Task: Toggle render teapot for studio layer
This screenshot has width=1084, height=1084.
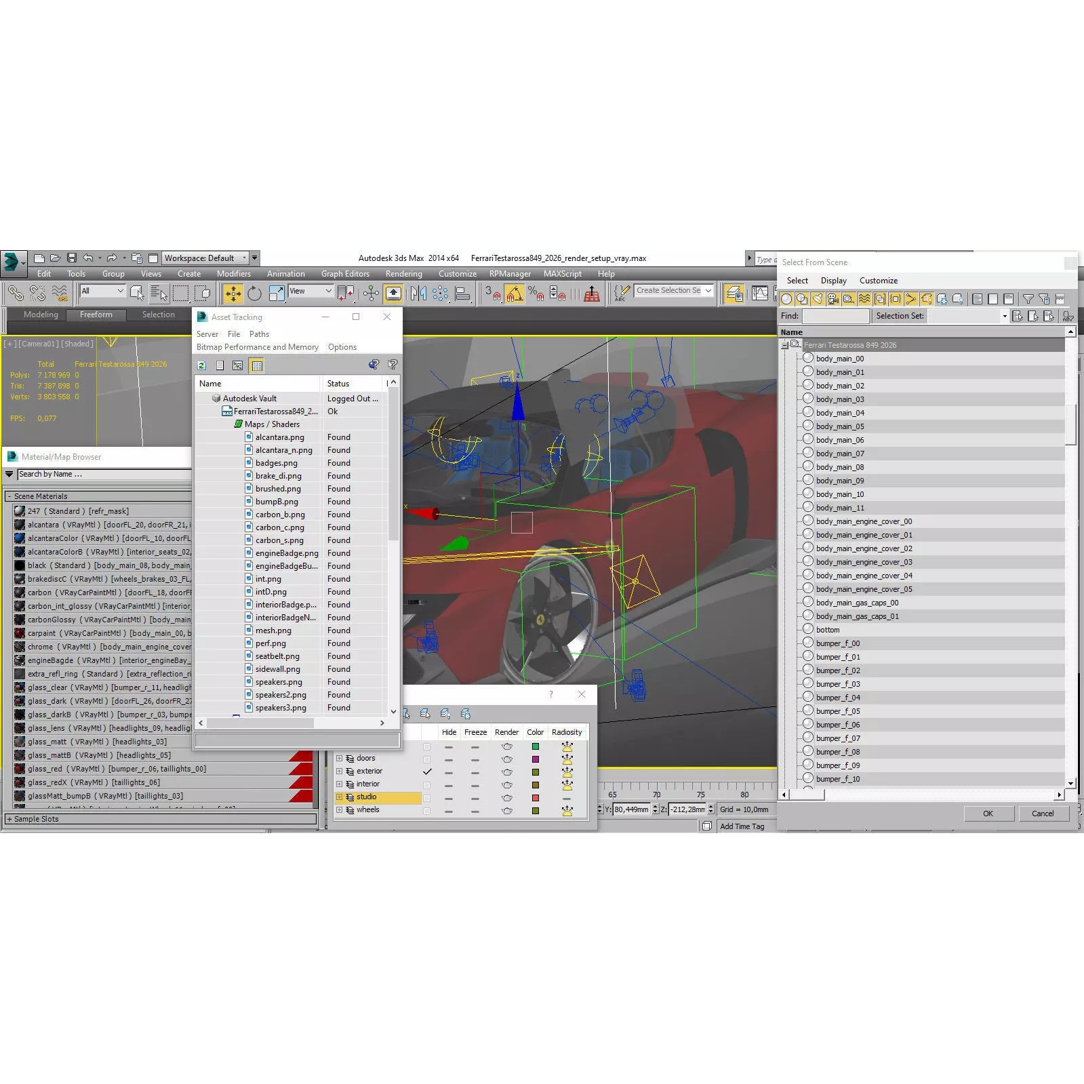Action: [x=506, y=798]
